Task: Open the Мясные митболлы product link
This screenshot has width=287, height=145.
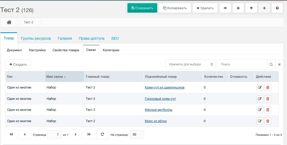Action: [159, 110]
